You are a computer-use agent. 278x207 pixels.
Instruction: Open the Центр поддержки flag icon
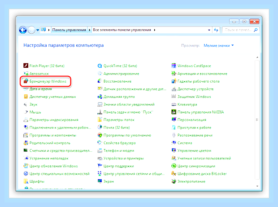[x=100, y=166]
